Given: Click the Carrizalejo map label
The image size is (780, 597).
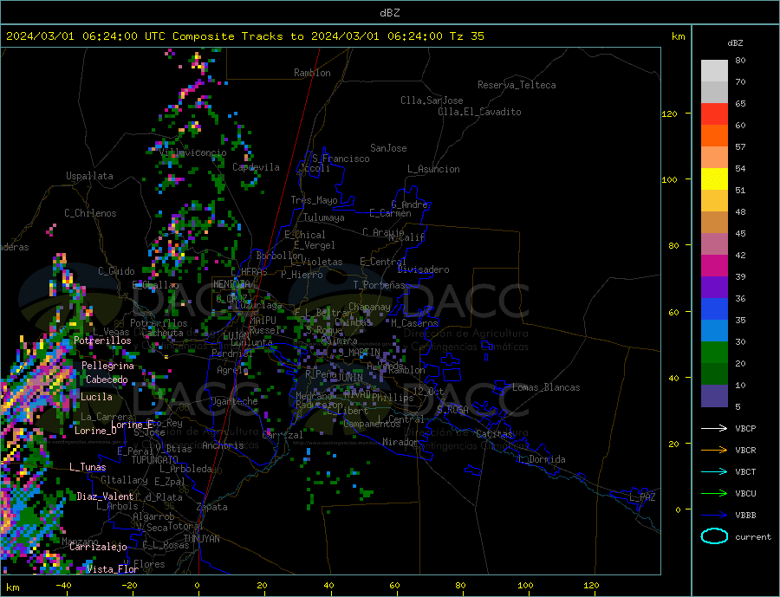Looking at the screenshot, I should coord(98,547).
